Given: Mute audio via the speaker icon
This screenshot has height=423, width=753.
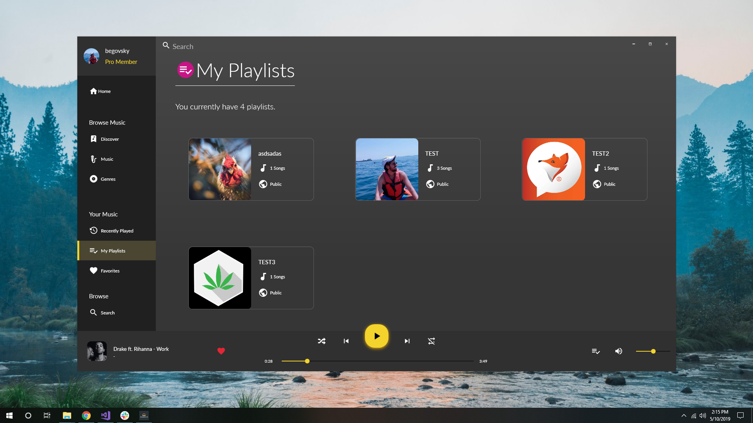Looking at the screenshot, I should point(618,351).
